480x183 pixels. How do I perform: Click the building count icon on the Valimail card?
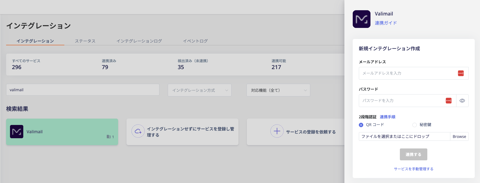point(109,137)
